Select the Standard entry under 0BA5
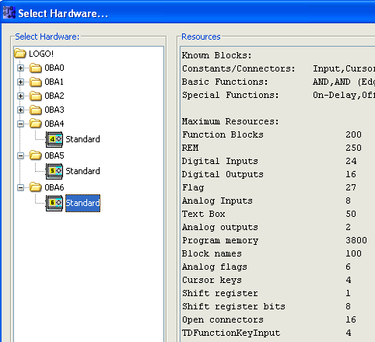 (x=82, y=171)
